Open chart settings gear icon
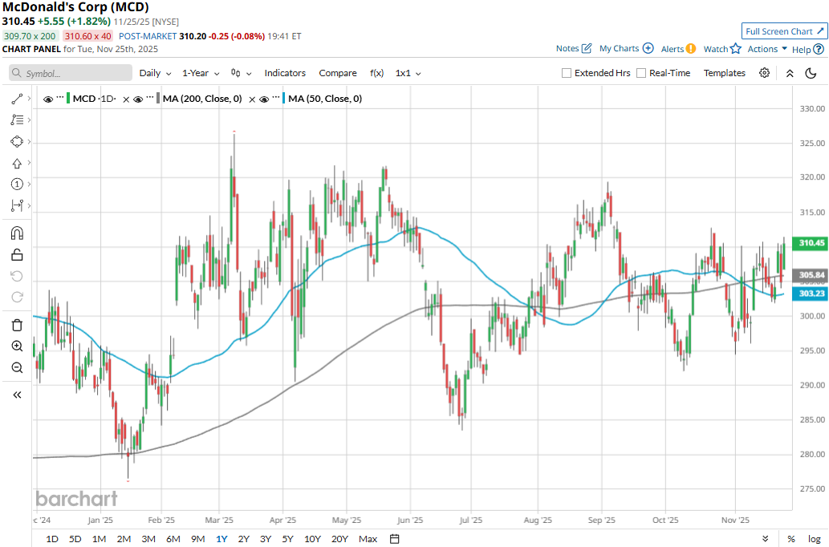Viewport: 829px width, 547px height. point(765,73)
